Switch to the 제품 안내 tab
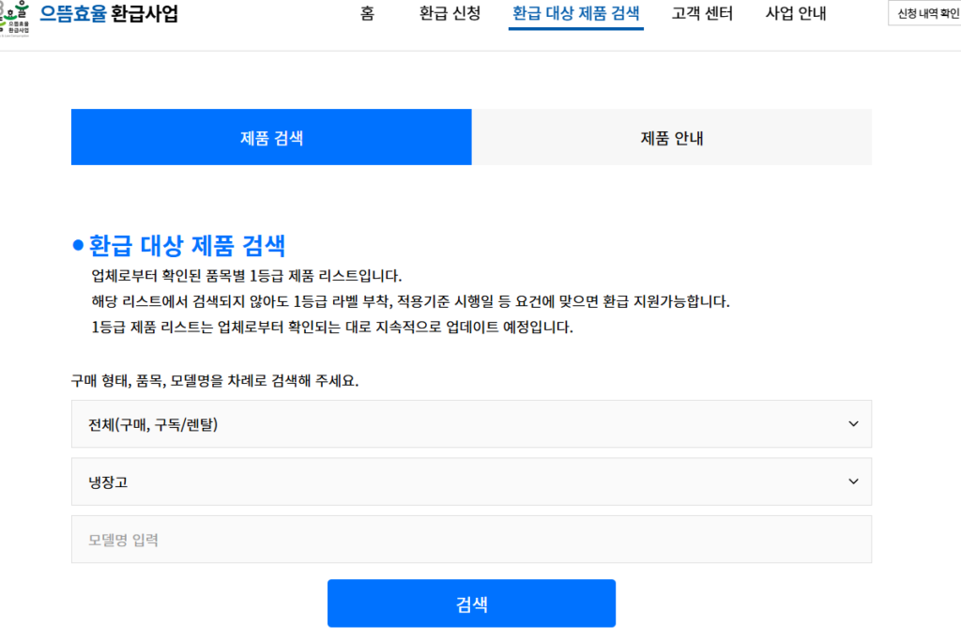The height and width of the screenshot is (641, 961). [671, 137]
